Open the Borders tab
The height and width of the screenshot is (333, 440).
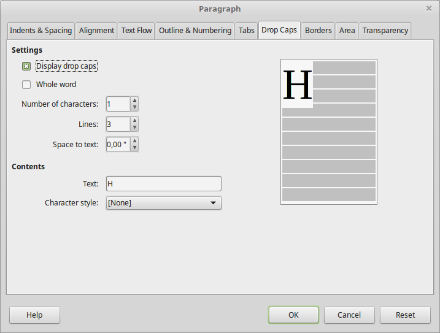coord(318,31)
